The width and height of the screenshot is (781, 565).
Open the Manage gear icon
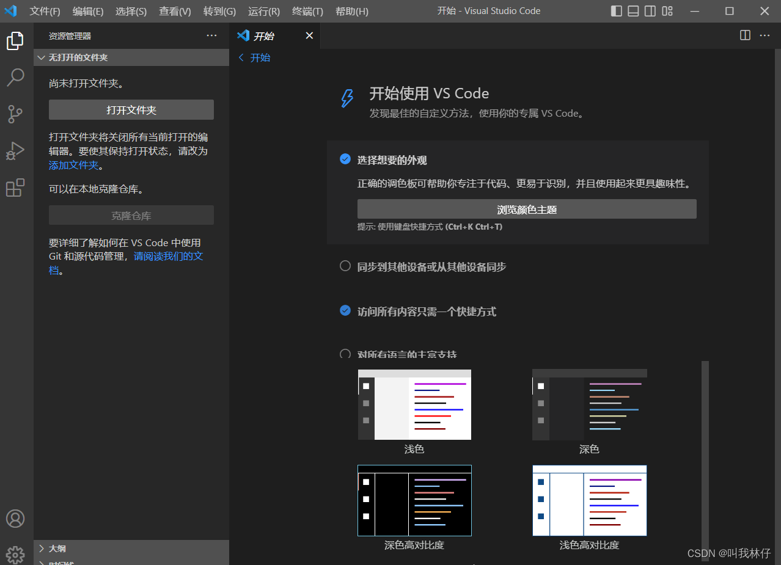pyautogui.click(x=15, y=555)
